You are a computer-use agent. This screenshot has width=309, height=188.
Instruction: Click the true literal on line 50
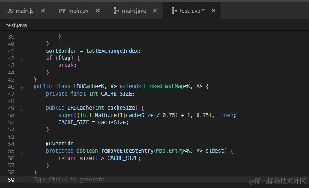224,115
